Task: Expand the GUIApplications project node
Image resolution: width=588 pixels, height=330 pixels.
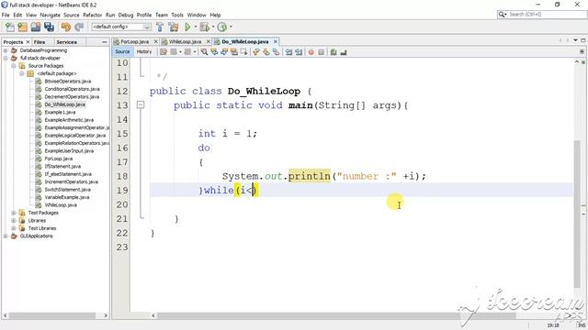Action: [6, 236]
